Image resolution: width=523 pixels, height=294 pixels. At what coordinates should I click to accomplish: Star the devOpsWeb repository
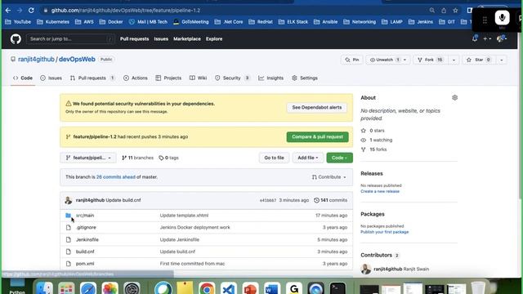[x=479, y=60]
